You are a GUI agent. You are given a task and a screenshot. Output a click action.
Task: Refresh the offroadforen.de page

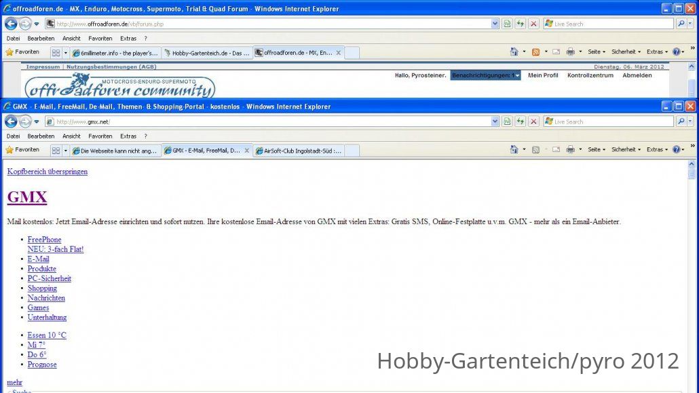pyautogui.click(x=521, y=24)
